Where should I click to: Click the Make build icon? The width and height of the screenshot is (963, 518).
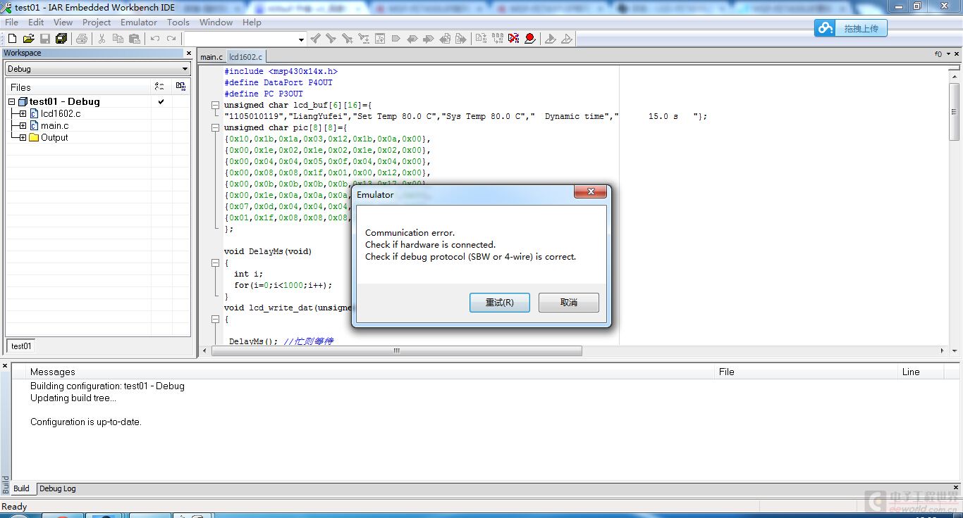(x=498, y=39)
